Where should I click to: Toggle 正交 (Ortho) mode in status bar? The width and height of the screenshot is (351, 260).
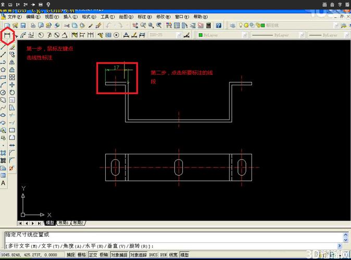(93, 255)
